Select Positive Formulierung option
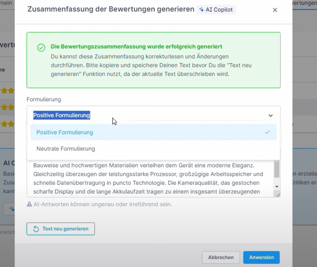 (x=154, y=132)
